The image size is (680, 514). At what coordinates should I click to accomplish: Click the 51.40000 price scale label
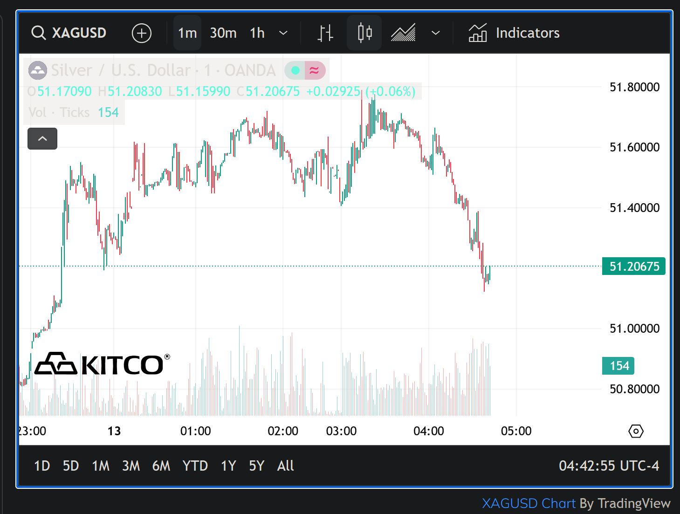[x=634, y=208]
